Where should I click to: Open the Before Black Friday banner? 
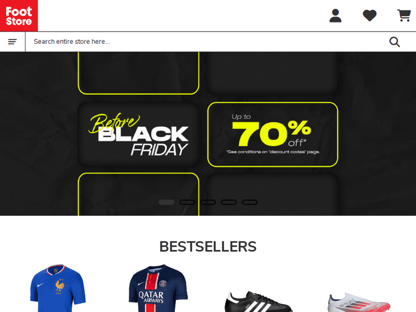coord(139,135)
